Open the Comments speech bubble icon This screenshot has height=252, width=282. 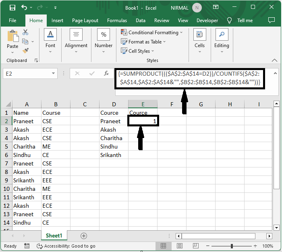[272, 20]
